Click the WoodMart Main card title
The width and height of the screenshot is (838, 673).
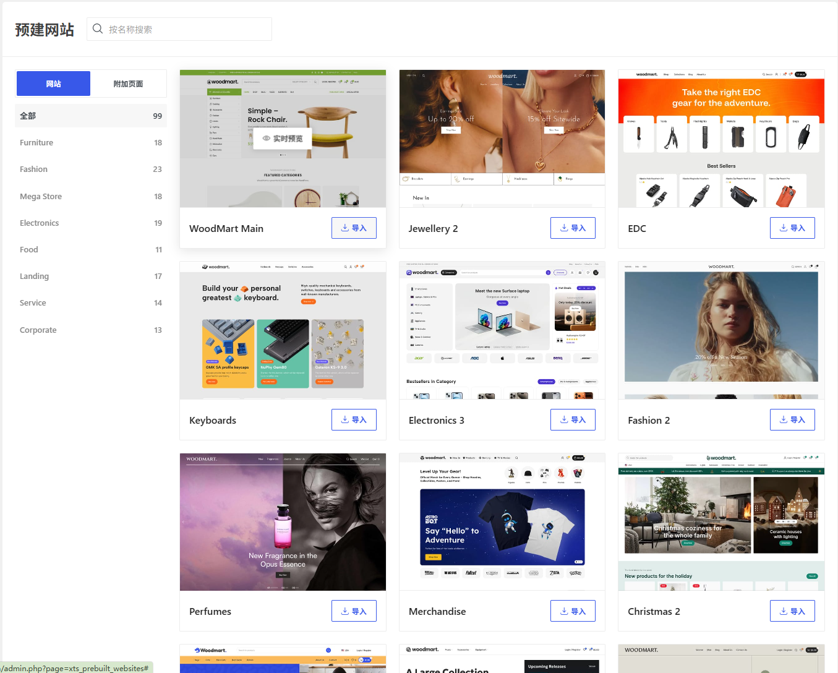pyautogui.click(x=226, y=229)
